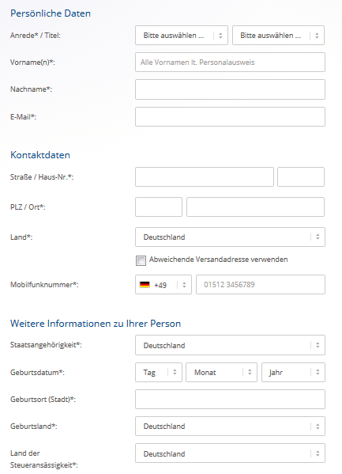The width and height of the screenshot is (342, 474).
Task: Enable Abweichende Versandadresse verwenden checkbox
Action: tap(141, 260)
